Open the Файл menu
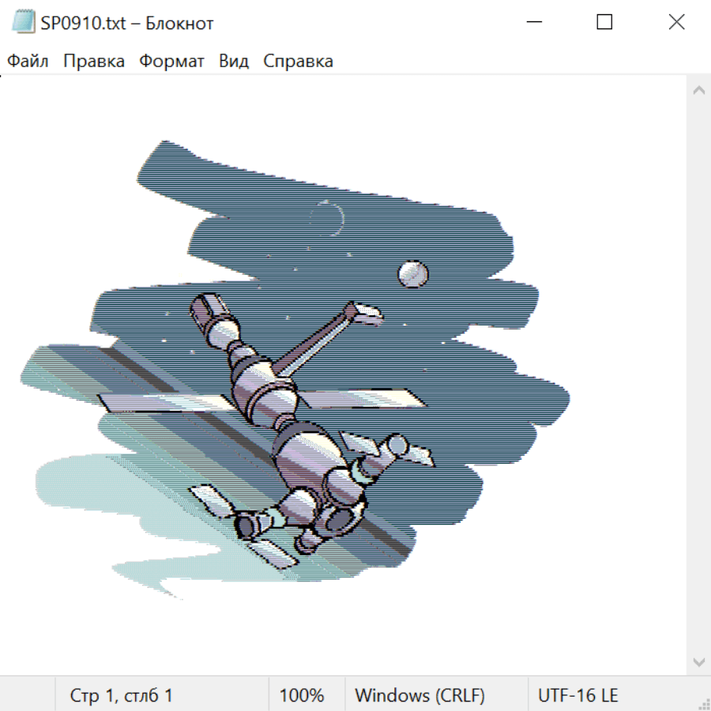 coord(28,62)
